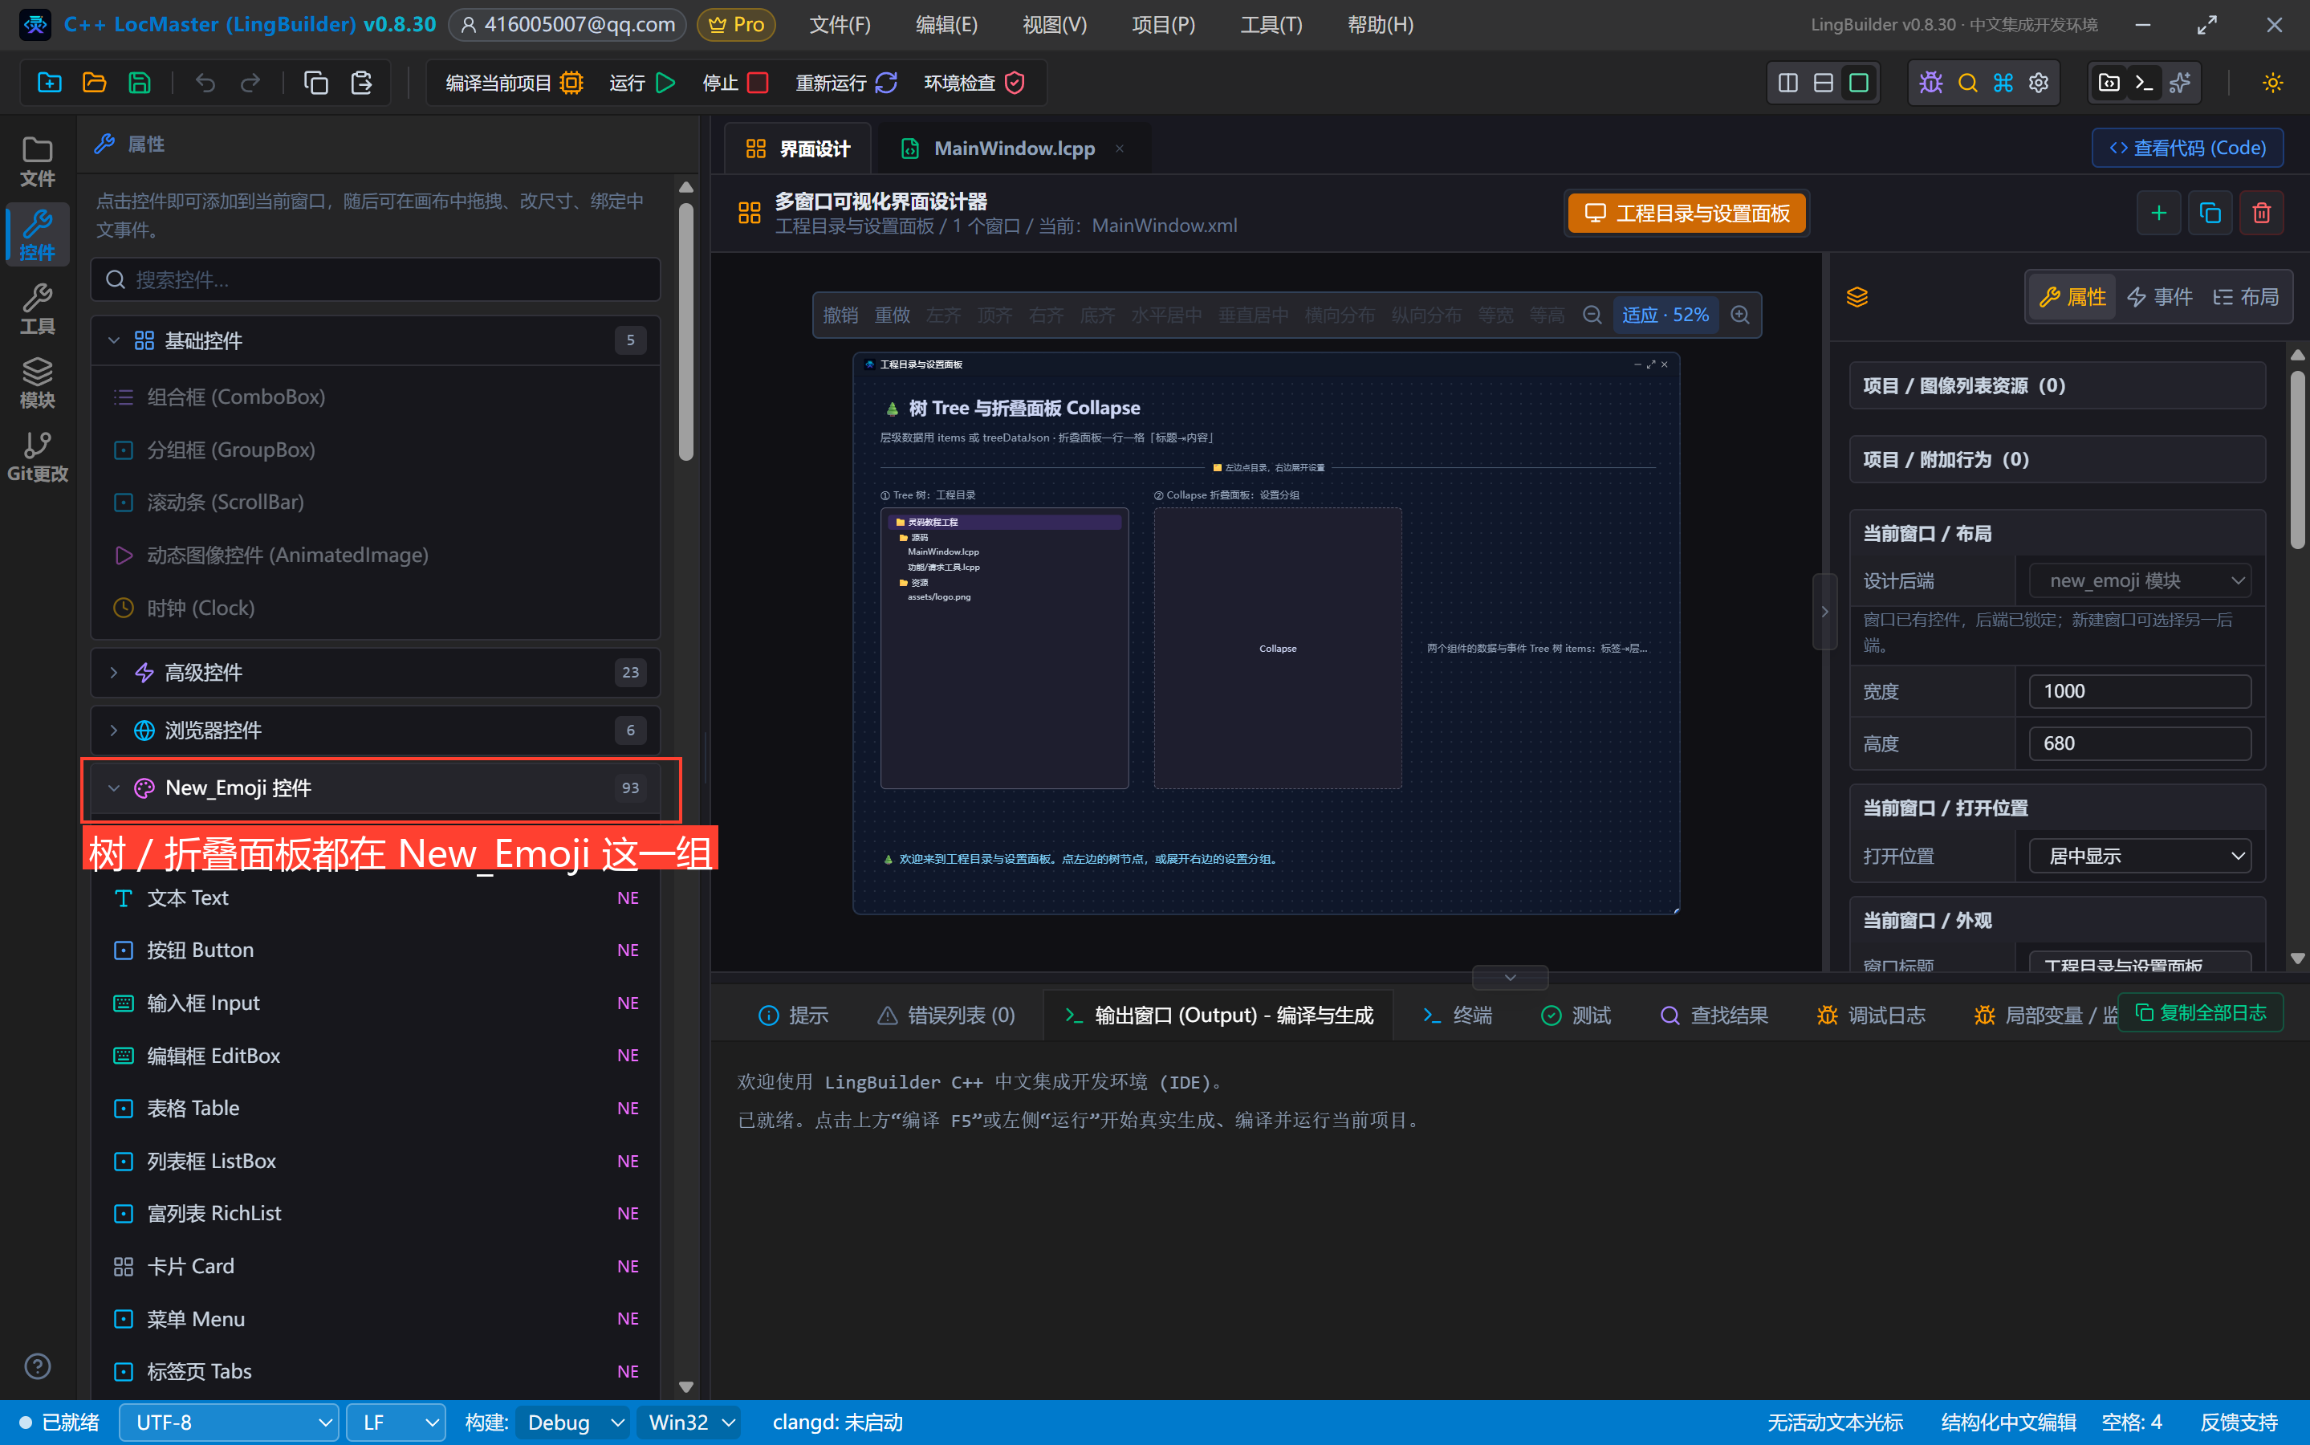This screenshot has height=1445, width=2310.
Task: Open the Debug build configuration dropdown
Action: click(x=573, y=1422)
